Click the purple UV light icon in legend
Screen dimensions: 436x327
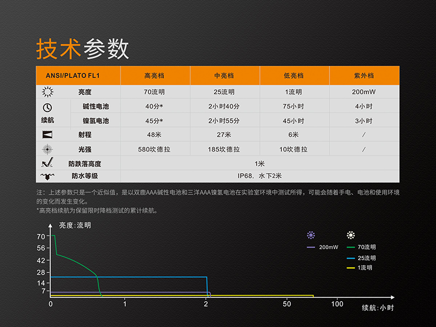(311, 235)
